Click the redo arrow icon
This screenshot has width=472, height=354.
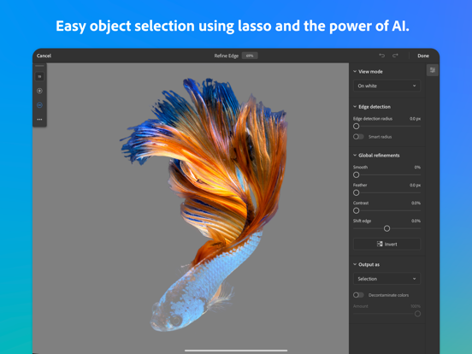click(395, 56)
